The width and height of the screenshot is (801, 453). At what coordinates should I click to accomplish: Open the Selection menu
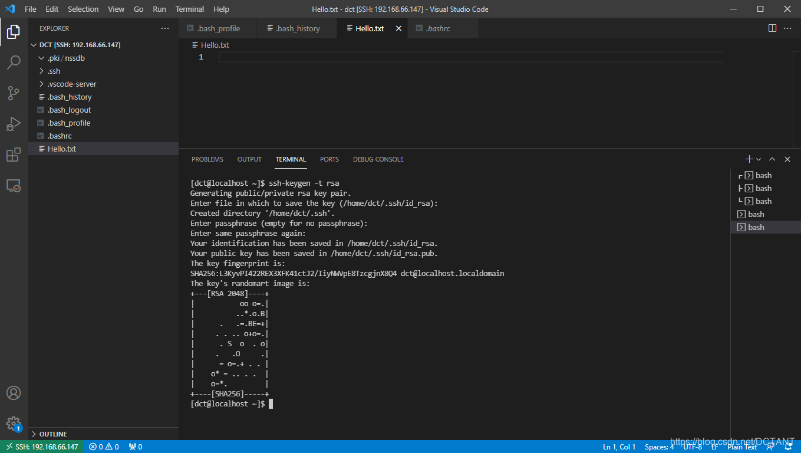[x=83, y=9]
